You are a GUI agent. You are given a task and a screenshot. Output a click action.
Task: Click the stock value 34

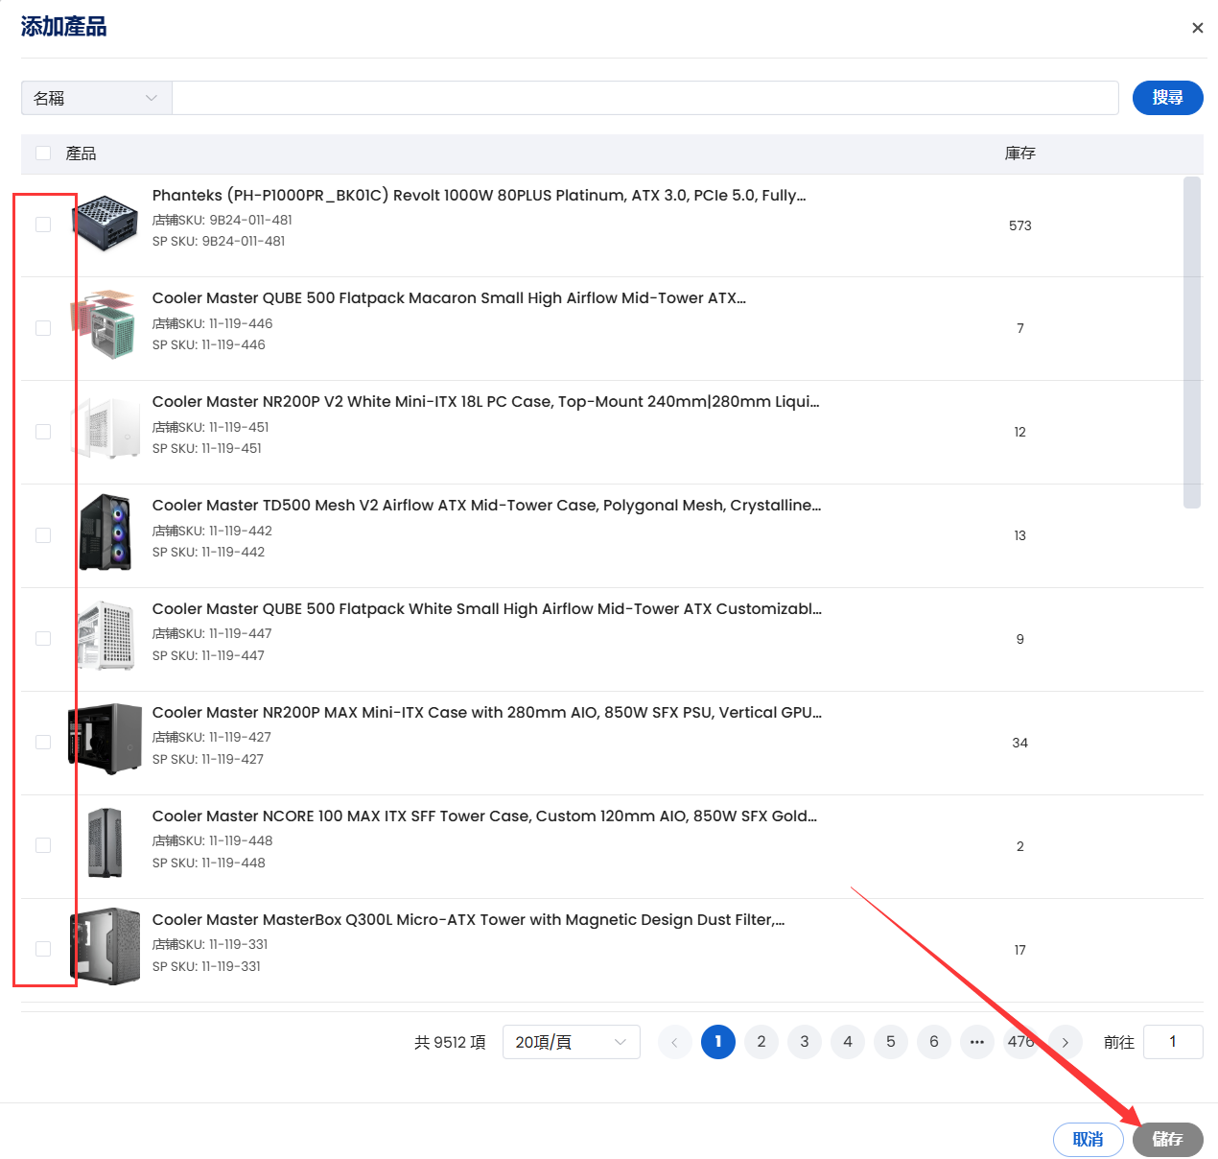pos(1019,743)
